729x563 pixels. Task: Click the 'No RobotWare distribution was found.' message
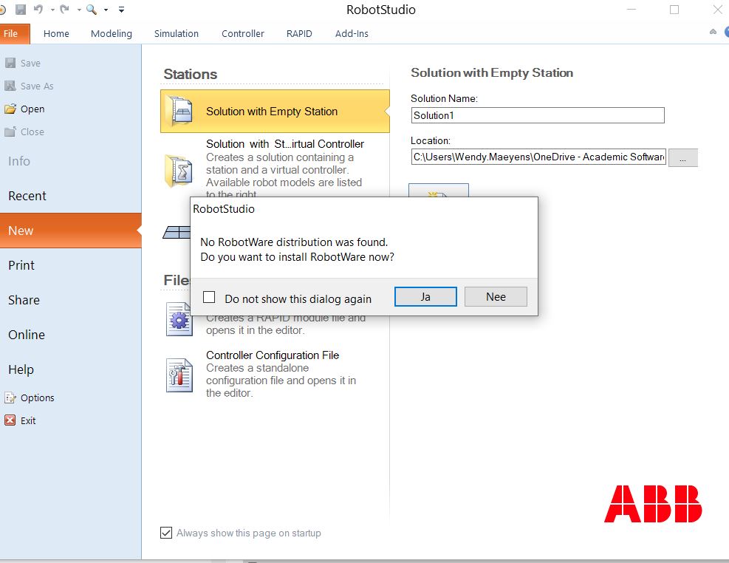coord(294,242)
